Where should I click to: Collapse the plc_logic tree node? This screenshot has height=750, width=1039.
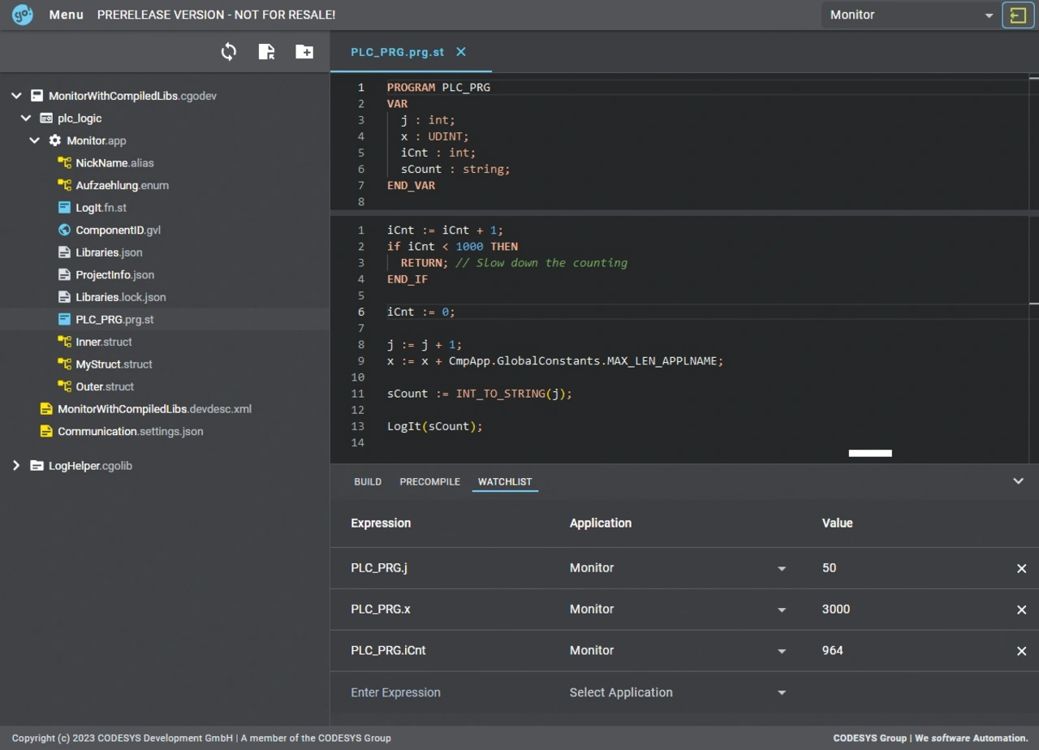point(26,119)
